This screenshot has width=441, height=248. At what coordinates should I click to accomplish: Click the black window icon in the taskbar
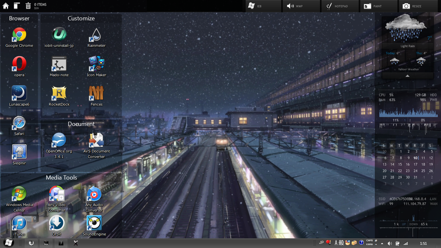tap(46, 243)
